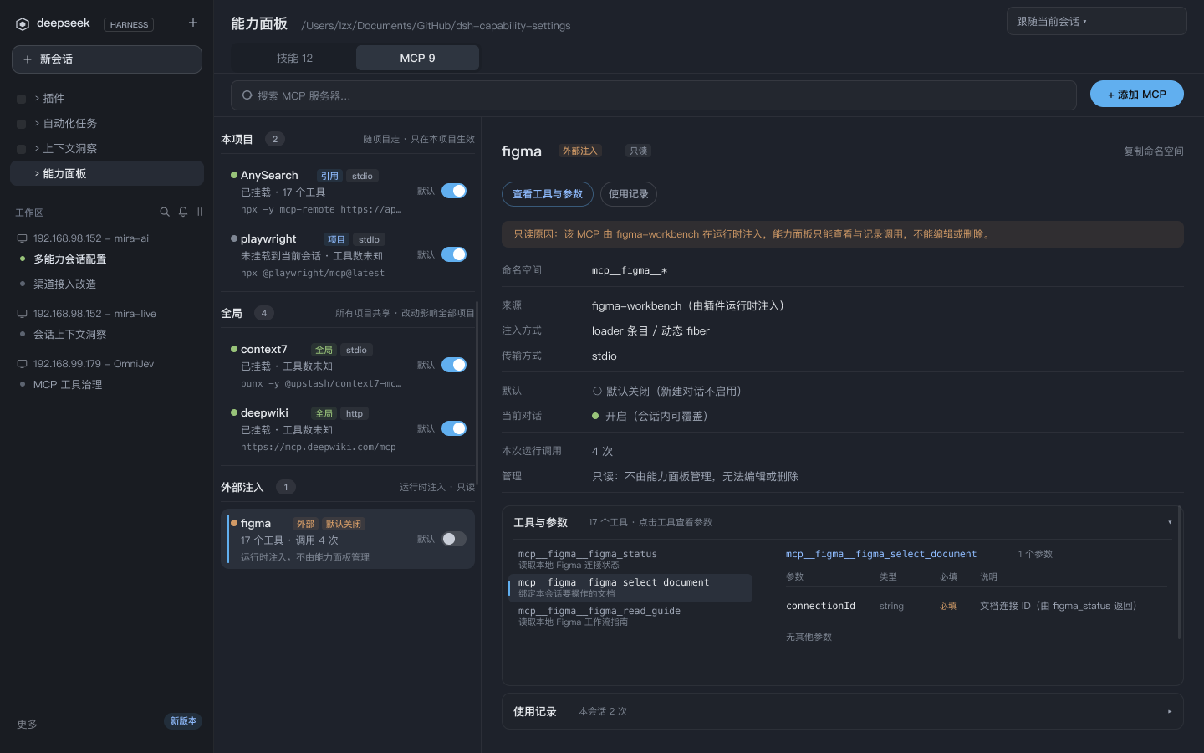Click the orange status dot of figma

[x=234, y=523]
